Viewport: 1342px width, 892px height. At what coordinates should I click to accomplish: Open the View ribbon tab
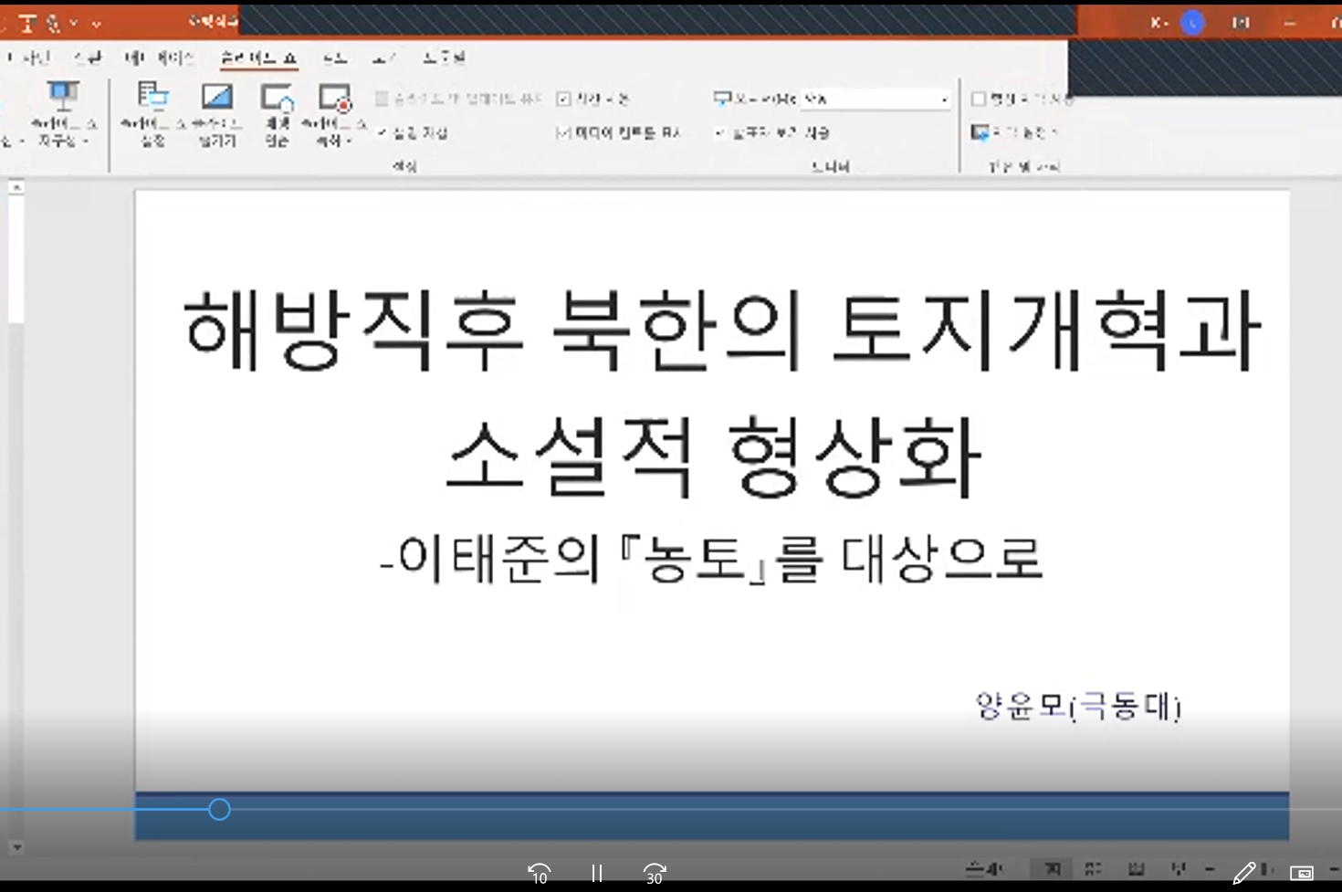click(x=384, y=58)
